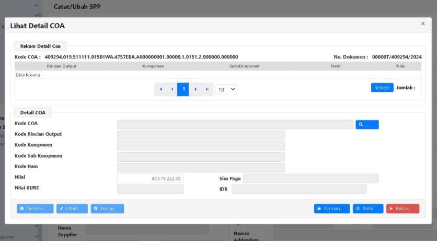
Task: Go to first page in pagination
Action: click(x=160, y=89)
